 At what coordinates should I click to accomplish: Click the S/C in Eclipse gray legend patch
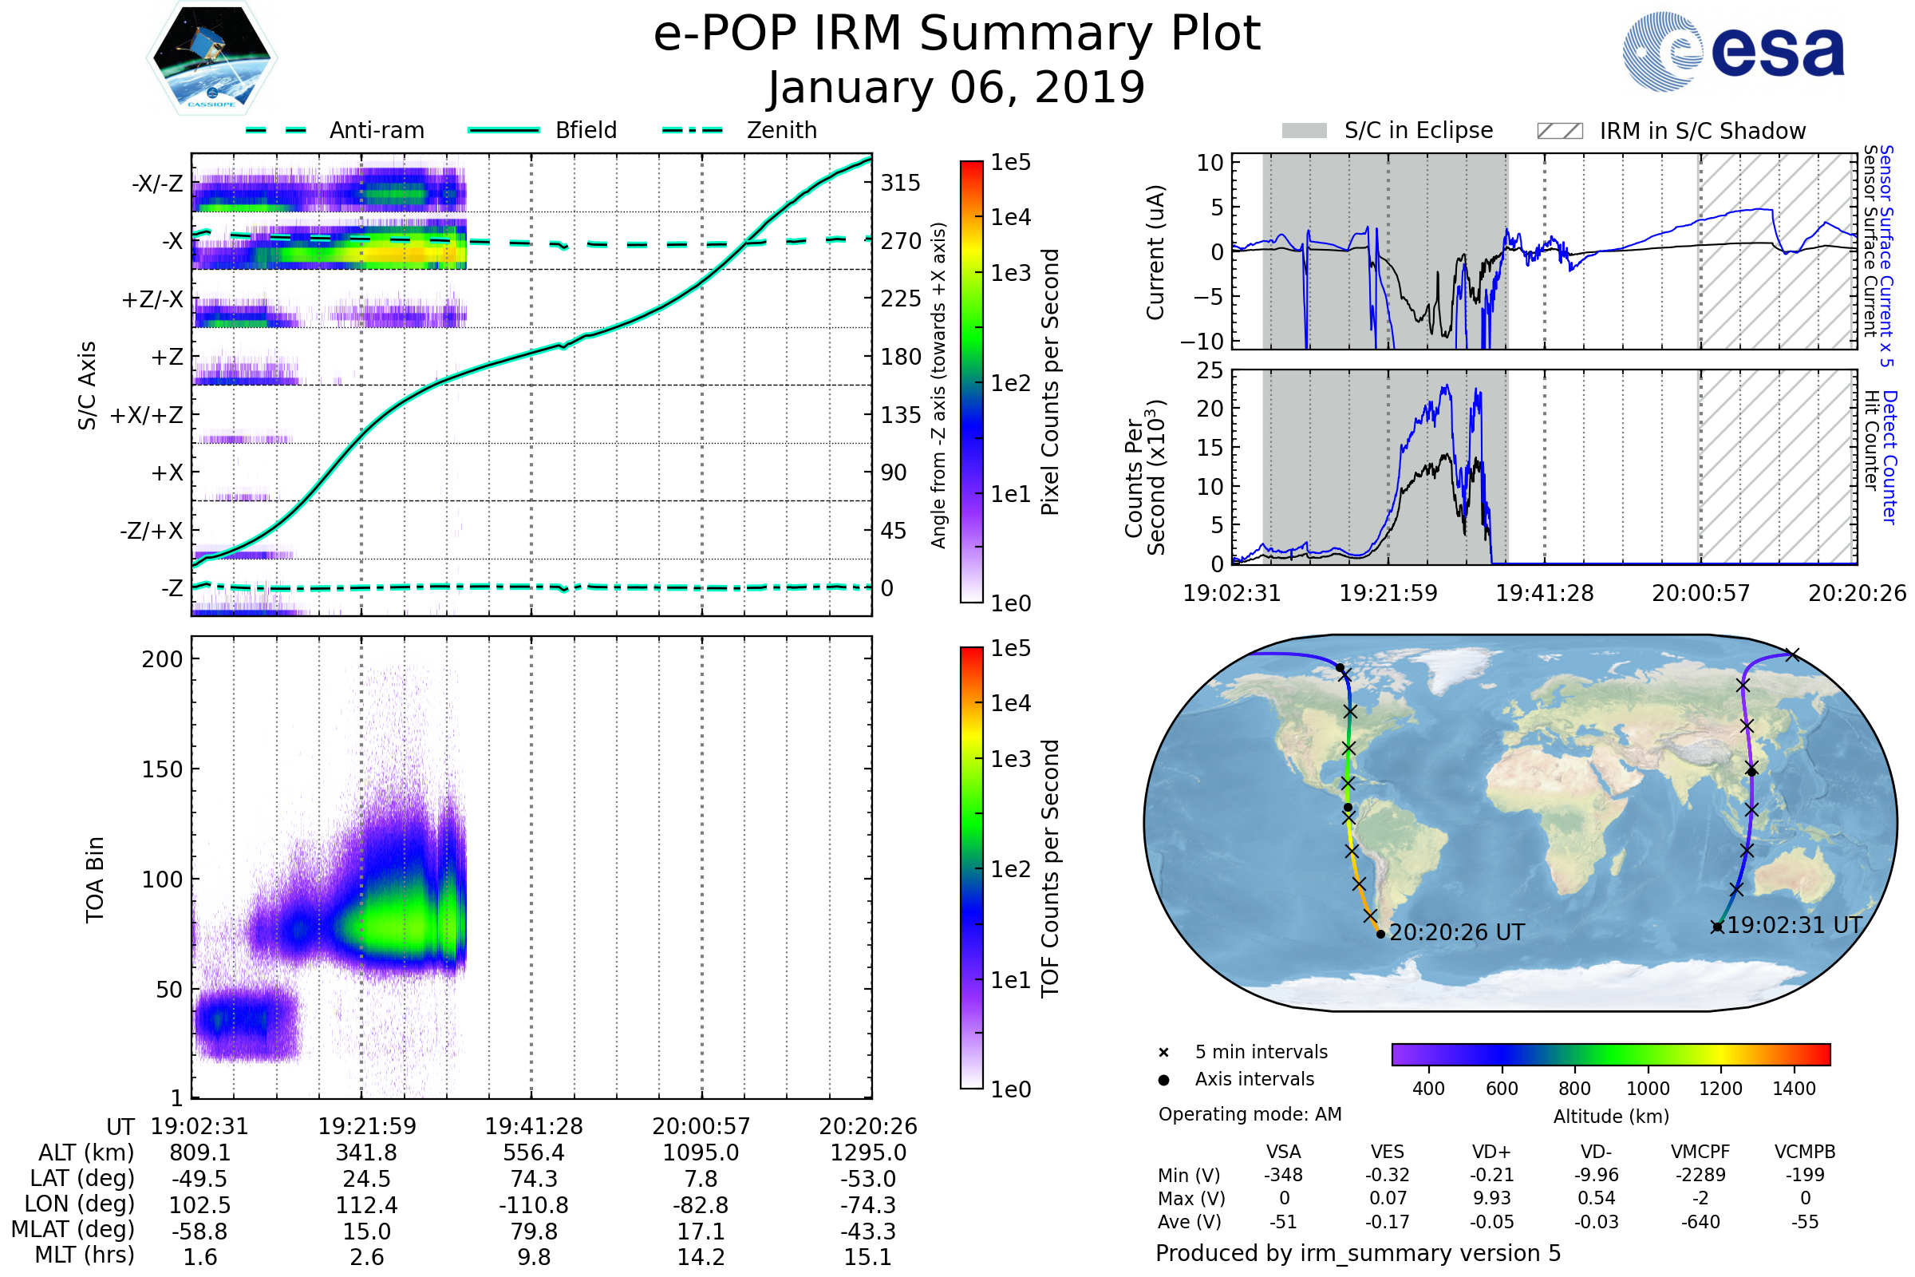(x=1305, y=131)
